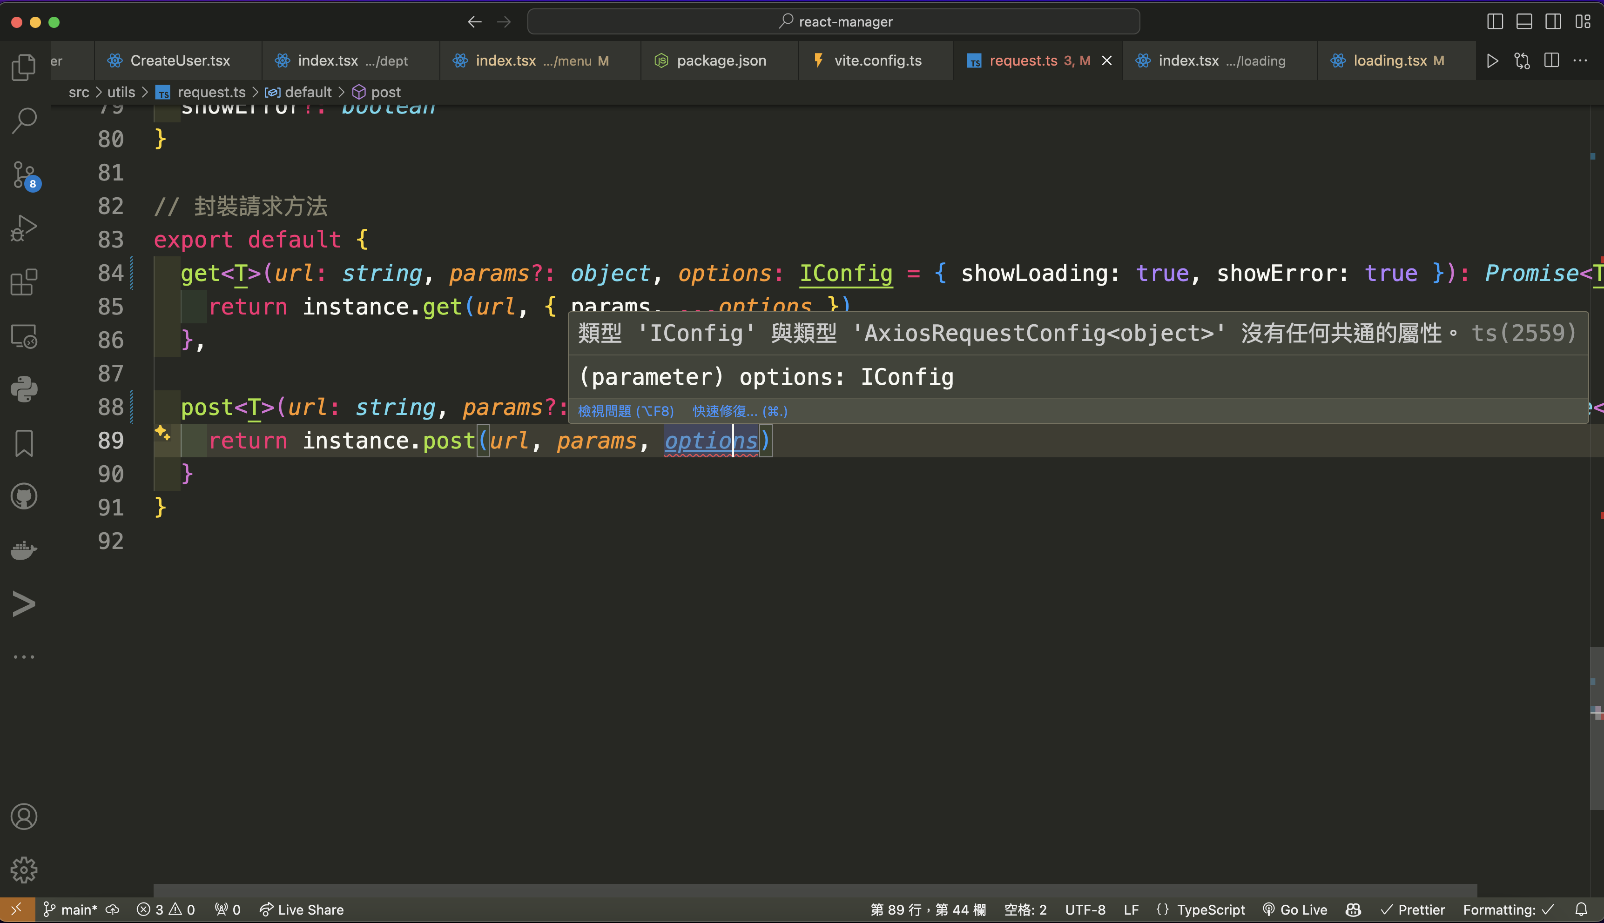The width and height of the screenshot is (1604, 923).
Task: Switch to index.tsx .../menu tab
Action: 540,61
